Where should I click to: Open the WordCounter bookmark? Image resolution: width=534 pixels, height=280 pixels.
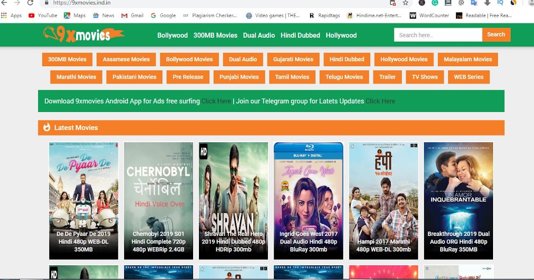[x=429, y=15]
